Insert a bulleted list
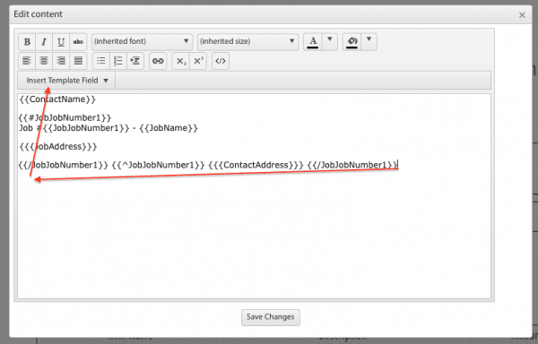This screenshot has width=538, height=344. (x=101, y=61)
